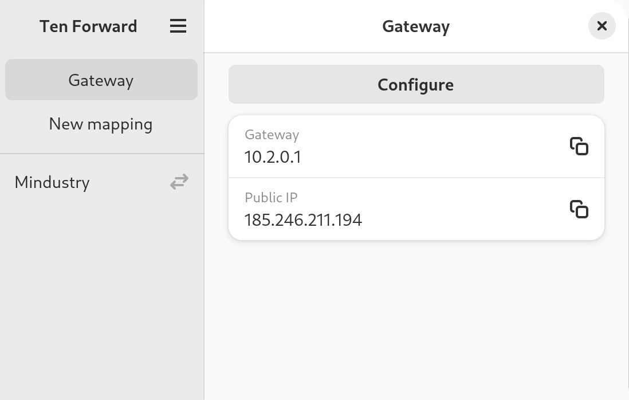Click the Public IP label
The height and width of the screenshot is (400, 629).
(x=271, y=197)
